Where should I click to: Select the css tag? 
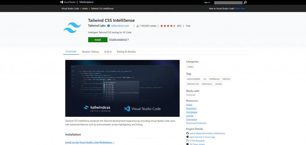point(204,79)
